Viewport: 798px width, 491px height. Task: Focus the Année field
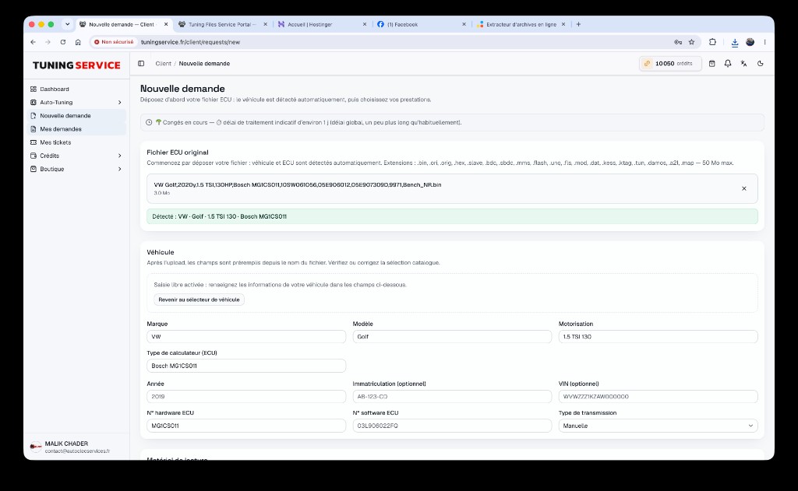(246, 397)
